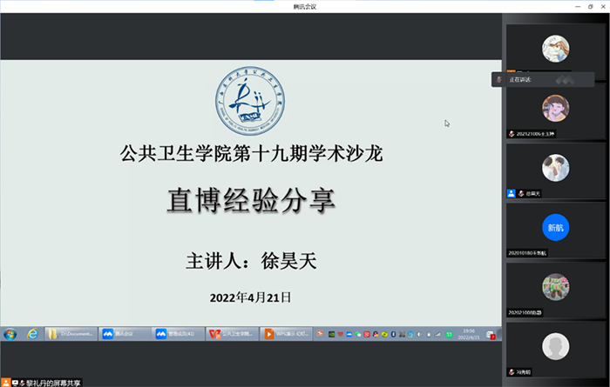Select the top participant's avatar tile
Image resolution: width=610 pixels, height=387 pixels.
click(555, 48)
